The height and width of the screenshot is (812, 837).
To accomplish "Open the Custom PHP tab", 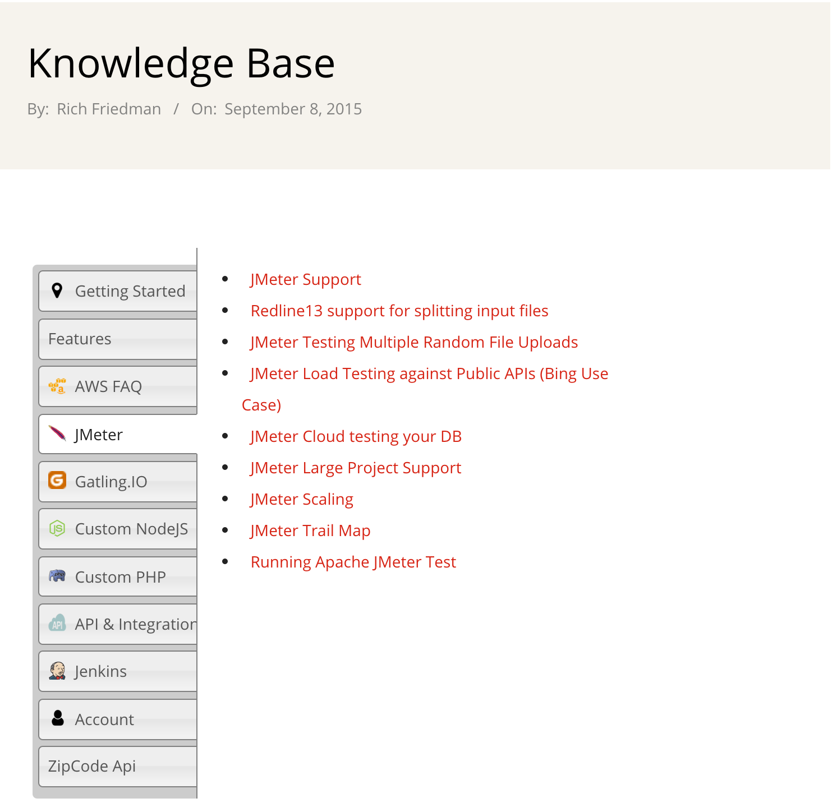I will tap(118, 576).
